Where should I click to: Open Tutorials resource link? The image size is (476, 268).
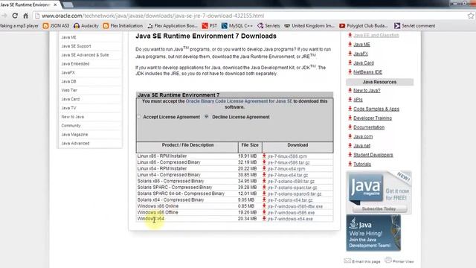(362, 164)
